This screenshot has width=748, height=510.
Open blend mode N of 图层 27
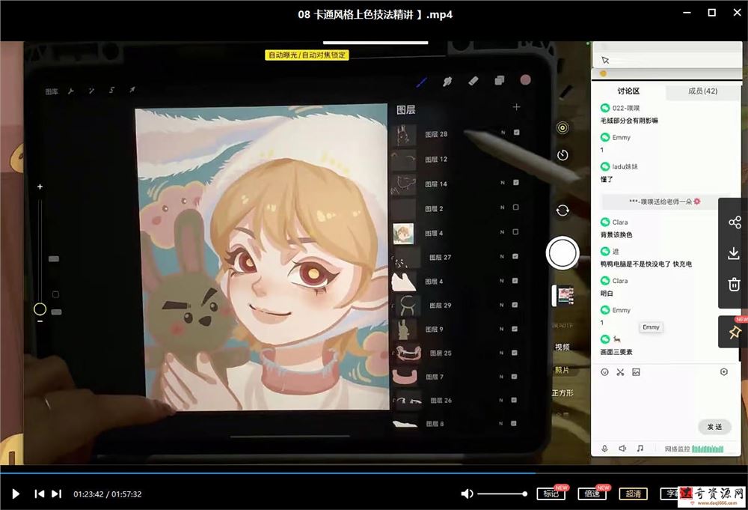(x=502, y=256)
